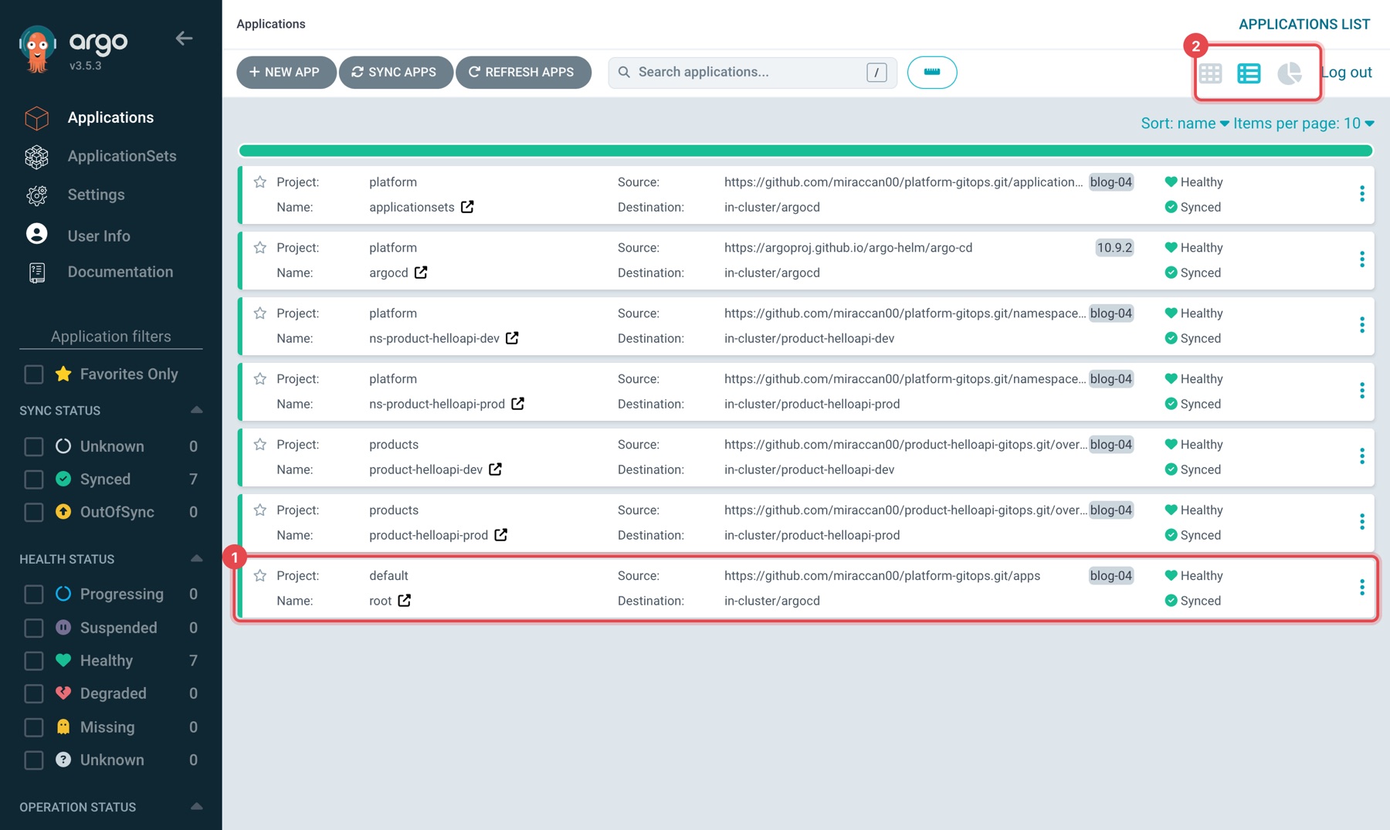Check the Synced sync status filter
The width and height of the screenshot is (1390, 830).
pyautogui.click(x=34, y=479)
